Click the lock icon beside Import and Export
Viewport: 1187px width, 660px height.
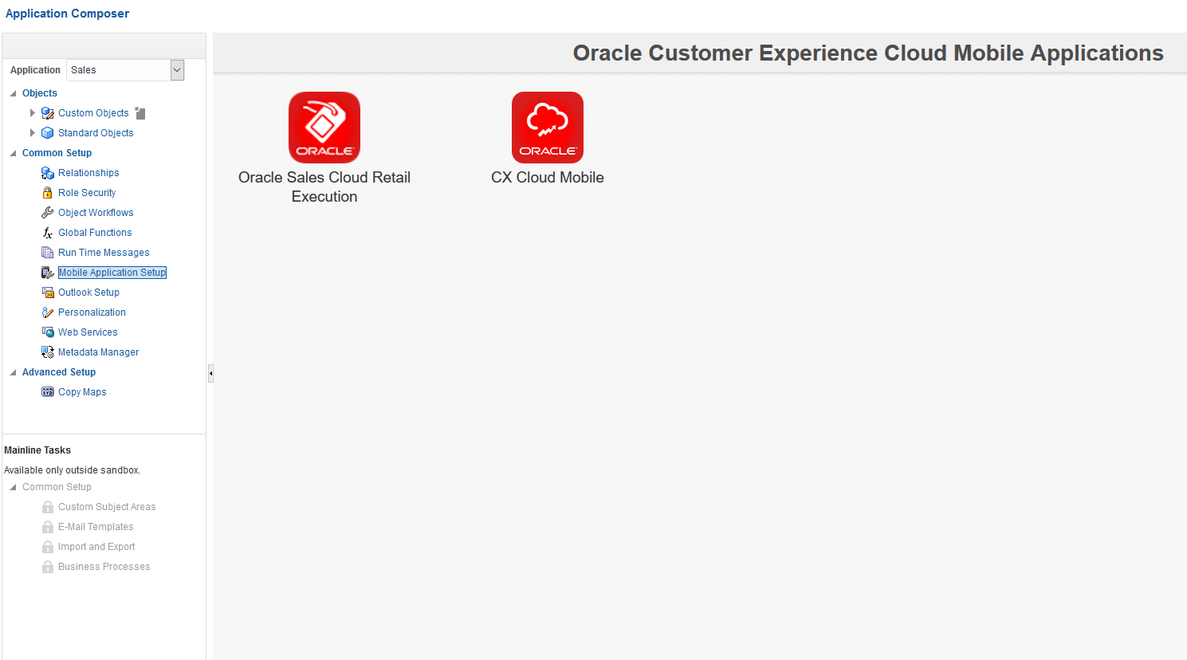(48, 547)
